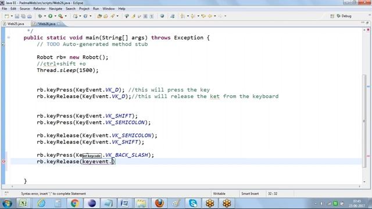The height and width of the screenshot is (209, 372).
Task: Open the Search dropdown arrow
Action: [117, 16]
